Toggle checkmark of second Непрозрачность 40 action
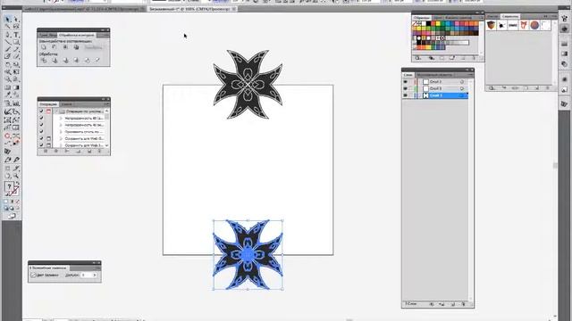Screen dimensions: 572x321 click(41, 125)
